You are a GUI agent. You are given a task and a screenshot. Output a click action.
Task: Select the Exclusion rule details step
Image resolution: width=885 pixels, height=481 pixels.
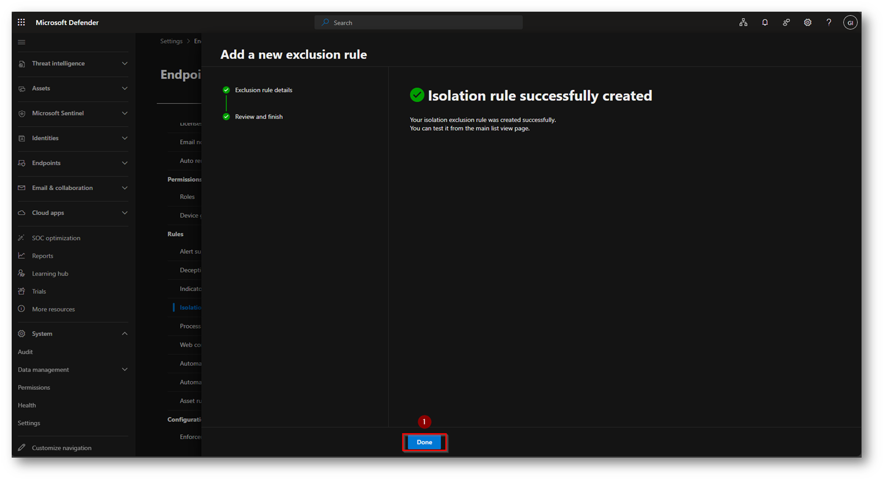(x=263, y=90)
